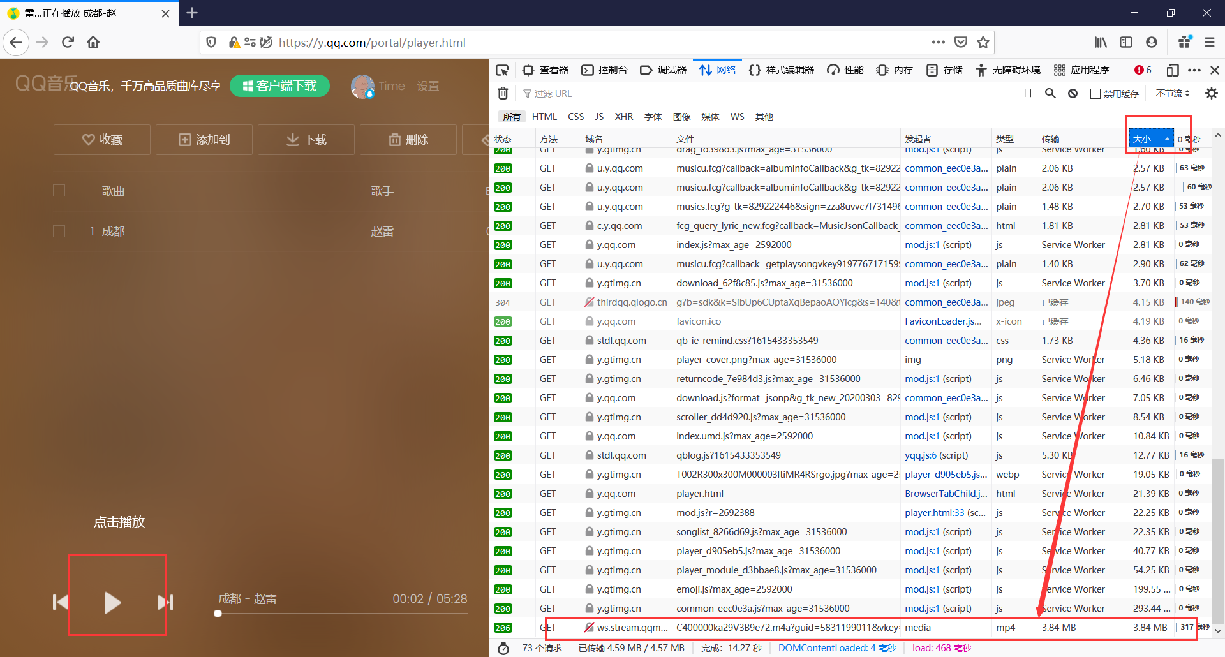The image size is (1225, 657).
Task: Filter requests by 媒体 media type
Action: [710, 117]
